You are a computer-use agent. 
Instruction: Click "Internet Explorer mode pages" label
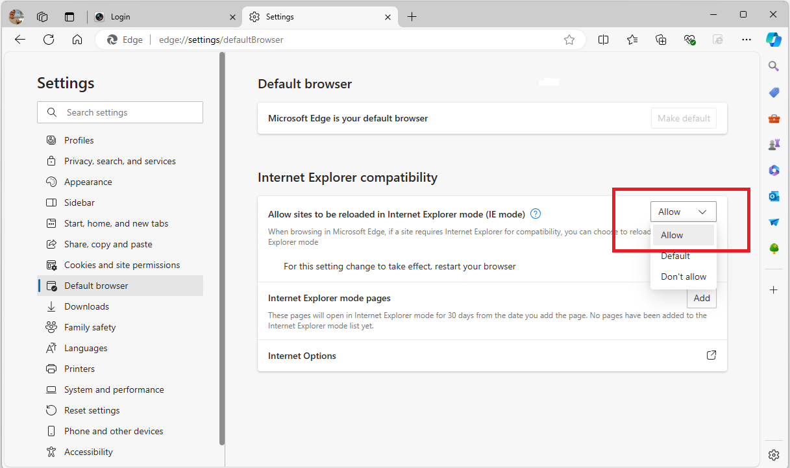click(x=329, y=298)
